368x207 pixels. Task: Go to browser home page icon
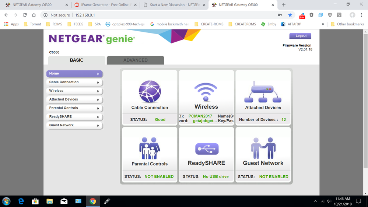tap(34, 15)
